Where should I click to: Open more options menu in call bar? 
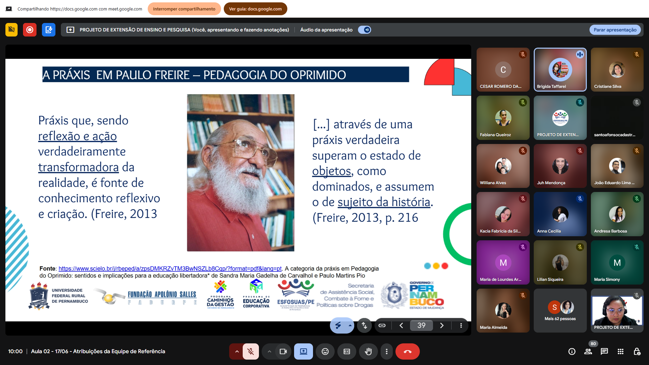386,351
